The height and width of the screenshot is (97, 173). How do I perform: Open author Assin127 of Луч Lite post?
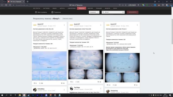[41, 24]
